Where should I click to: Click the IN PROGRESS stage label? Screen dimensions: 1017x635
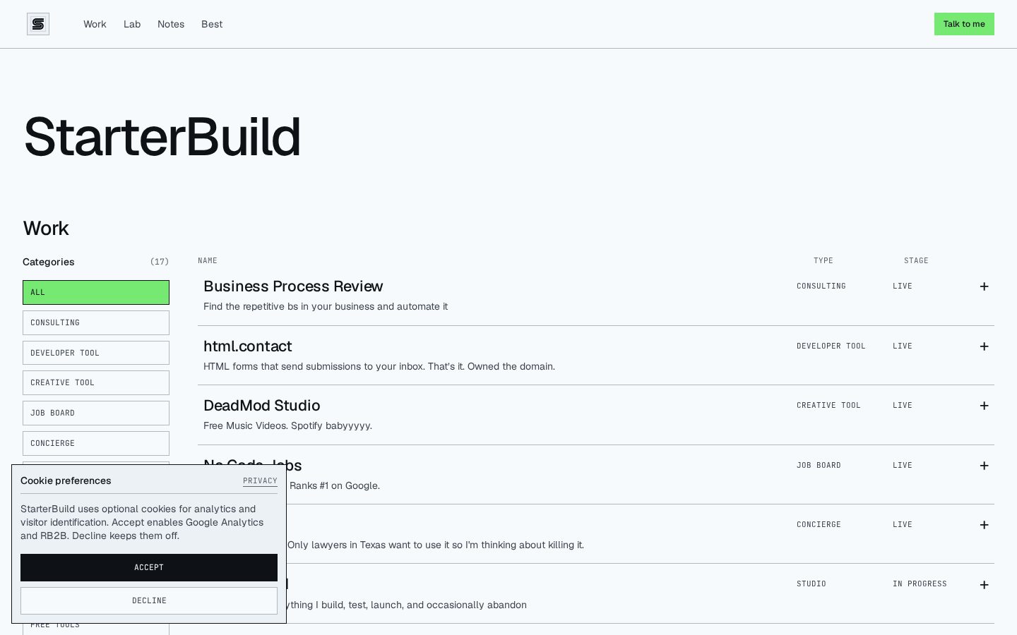[920, 584]
